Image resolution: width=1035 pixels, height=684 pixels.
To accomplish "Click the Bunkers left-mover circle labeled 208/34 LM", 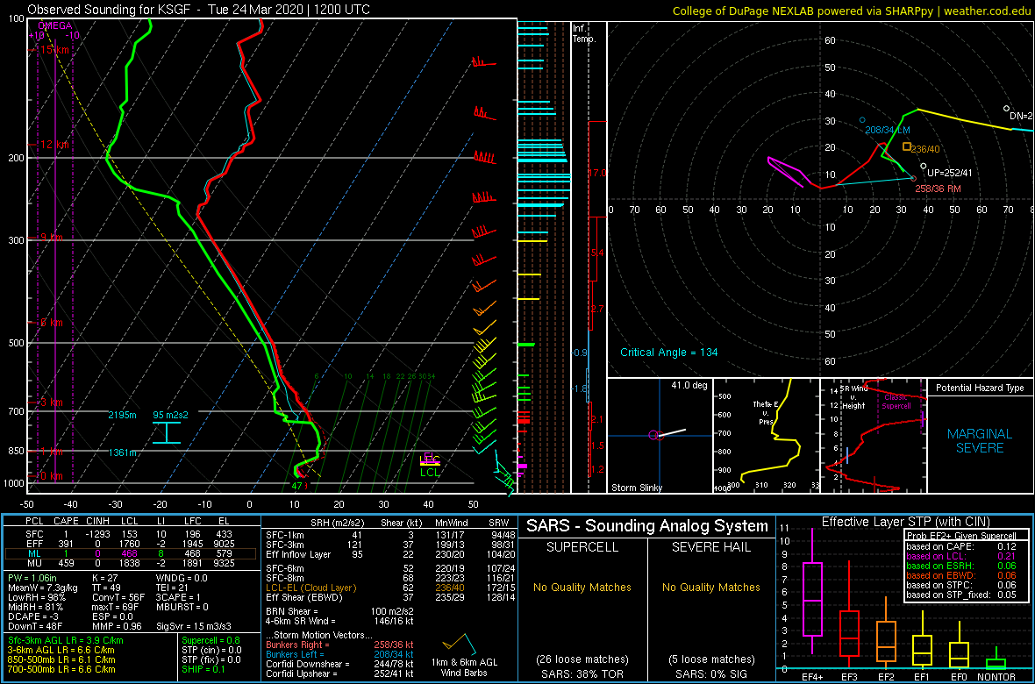I will click(862, 120).
